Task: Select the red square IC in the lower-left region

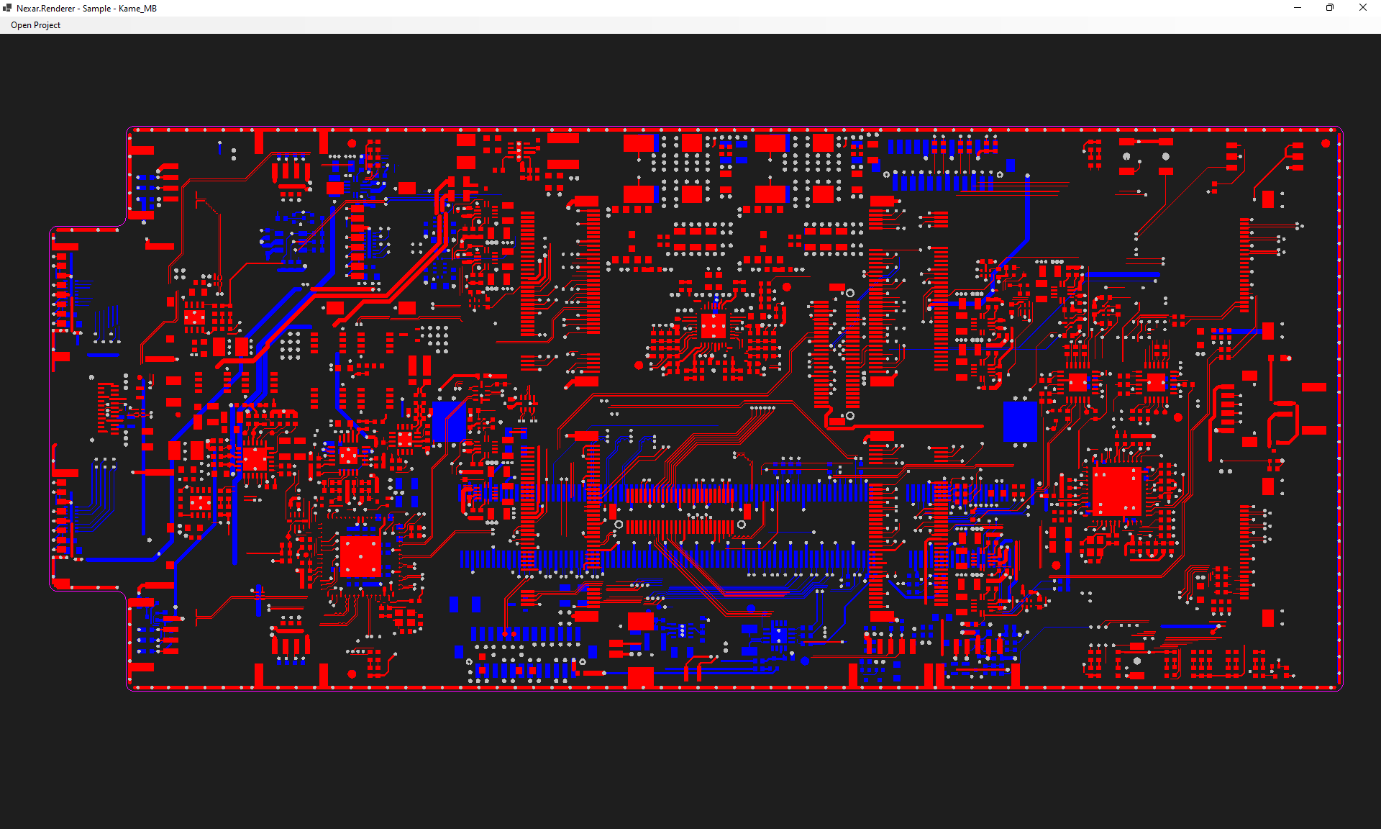Action: [360, 556]
